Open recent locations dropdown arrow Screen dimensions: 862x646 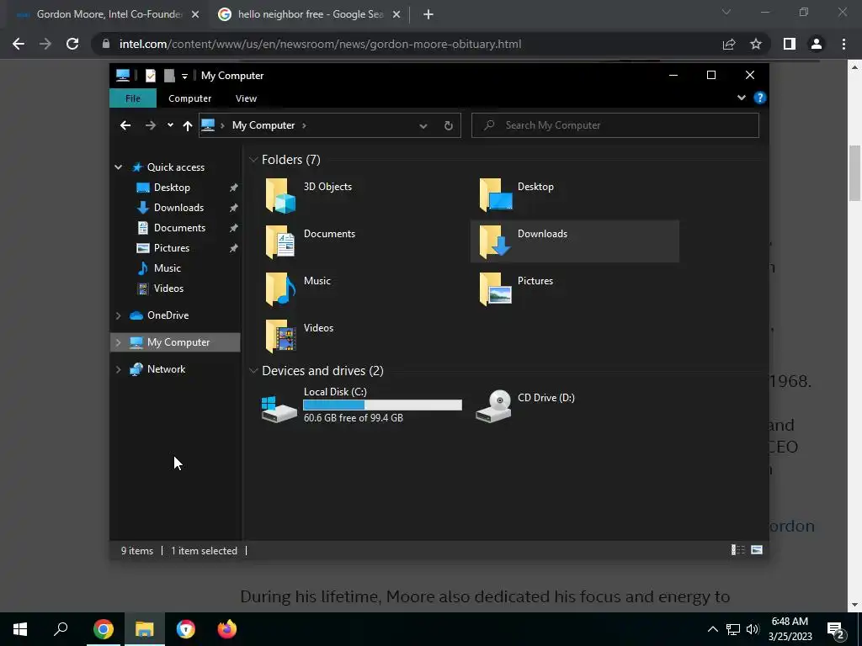coord(170,125)
